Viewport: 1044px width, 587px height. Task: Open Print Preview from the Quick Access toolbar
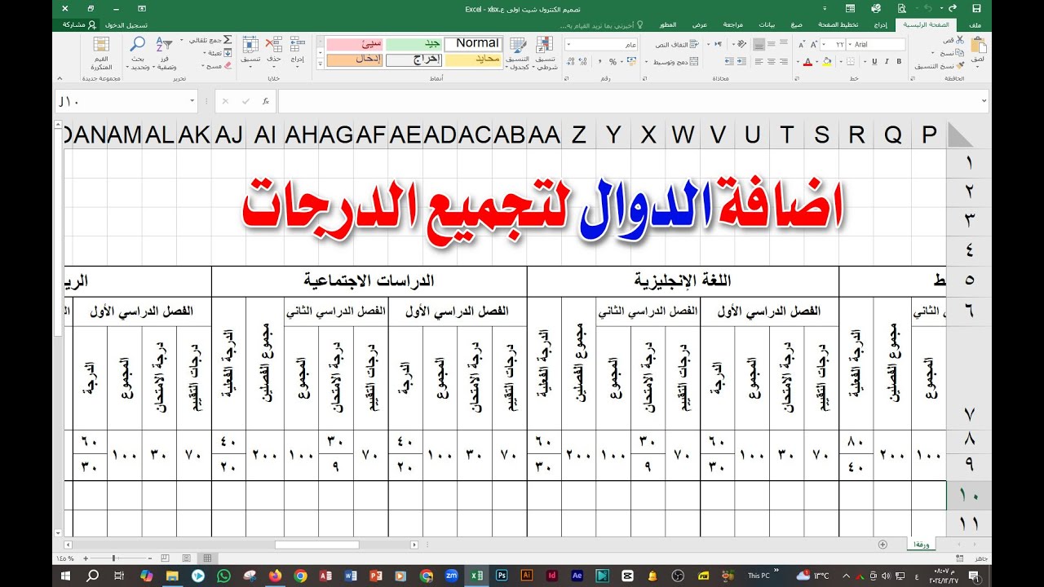point(902,8)
